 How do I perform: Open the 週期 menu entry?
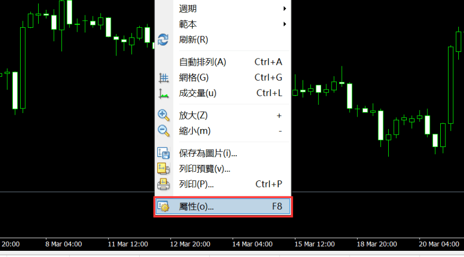223,9
